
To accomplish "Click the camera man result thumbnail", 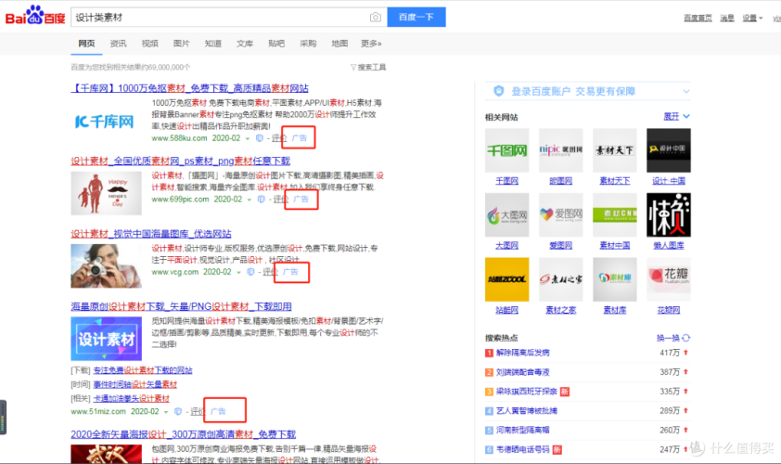I will (x=106, y=266).
